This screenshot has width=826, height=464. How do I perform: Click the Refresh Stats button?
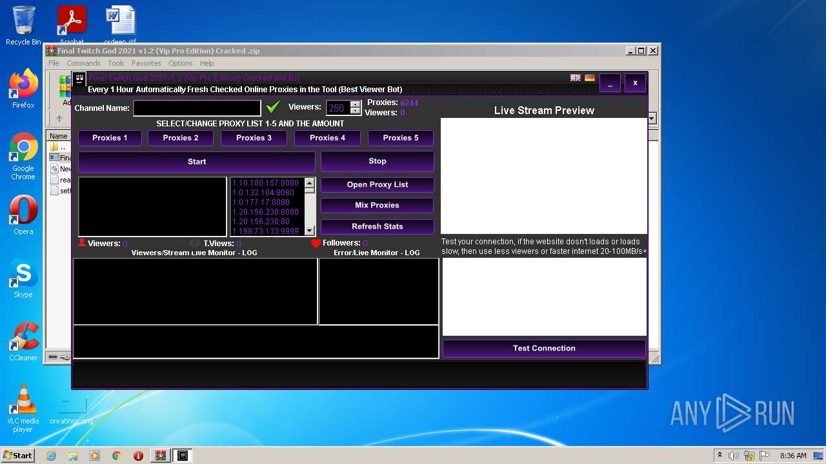pyautogui.click(x=378, y=226)
